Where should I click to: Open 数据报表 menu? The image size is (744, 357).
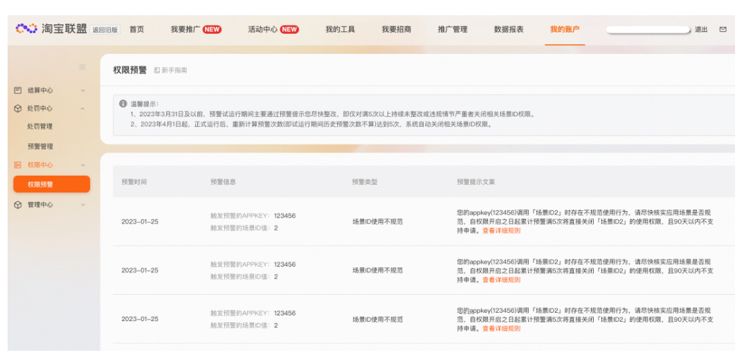click(x=509, y=29)
